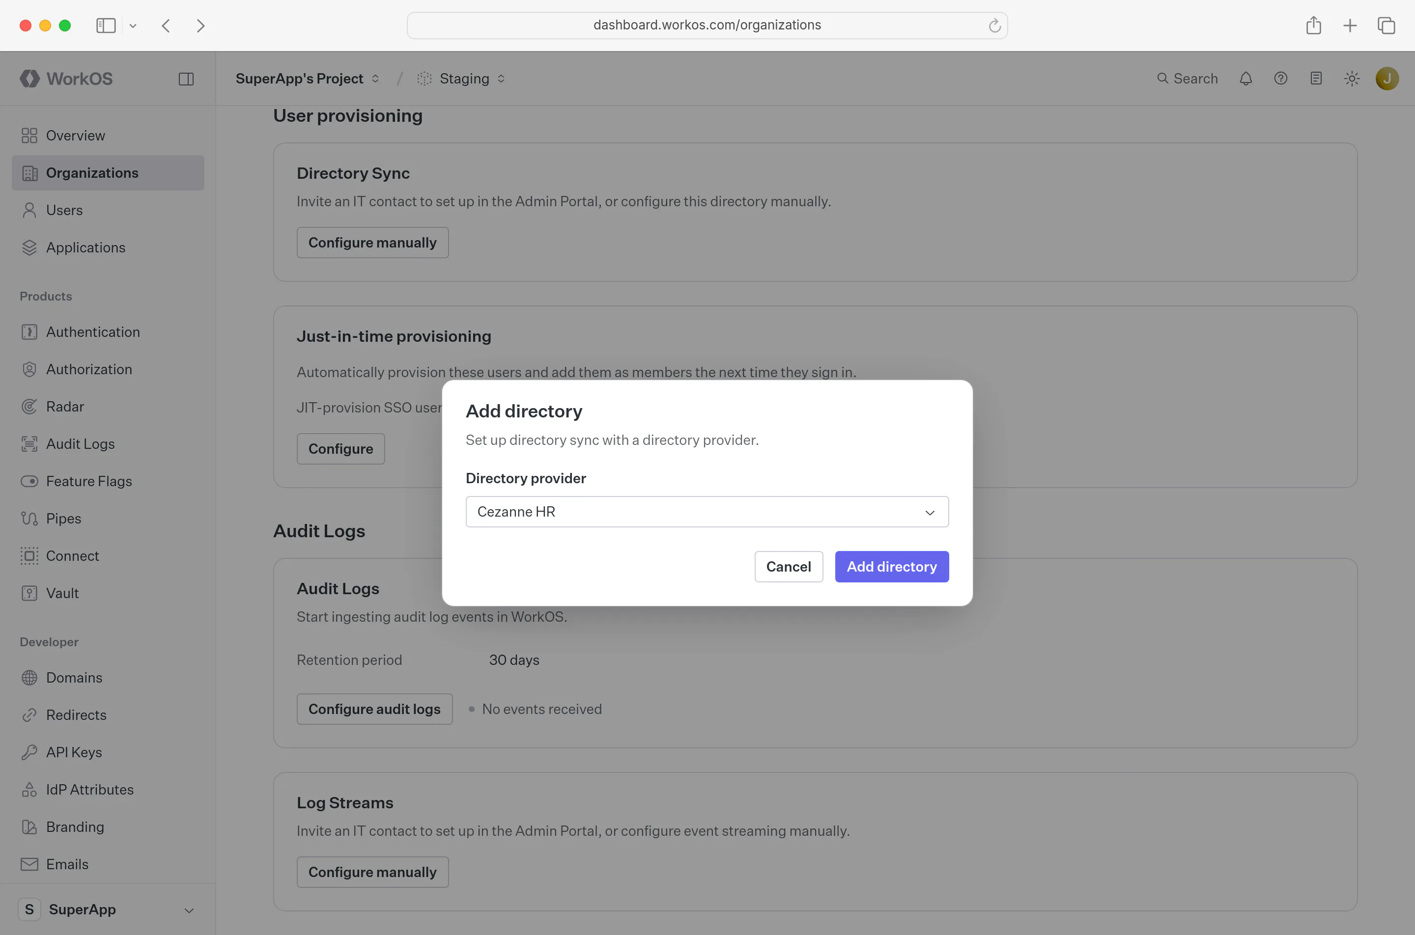Open Audit Logs sidebar item

pyautogui.click(x=108, y=443)
